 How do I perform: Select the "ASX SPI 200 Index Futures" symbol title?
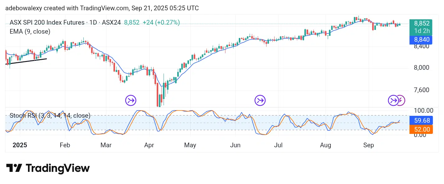pos(47,22)
